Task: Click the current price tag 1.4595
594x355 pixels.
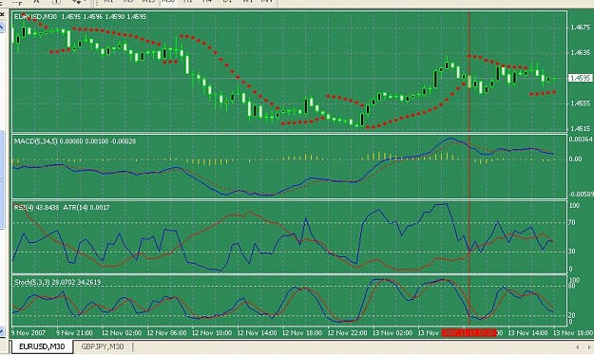Action: point(580,78)
